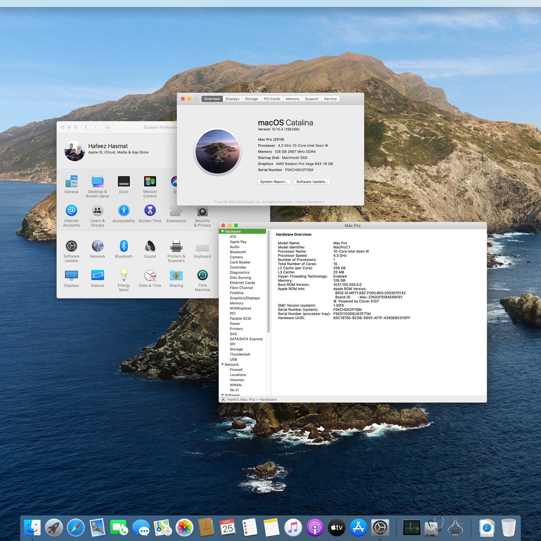Image resolution: width=541 pixels, height=541 pixels.
Task: Select Graphics/Displays in hardware list
Action: pos(245,298)
